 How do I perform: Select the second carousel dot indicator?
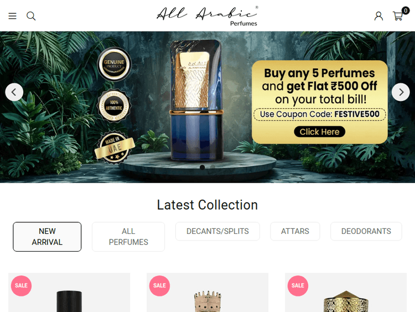pyautogui.click(x=212, y=167)
